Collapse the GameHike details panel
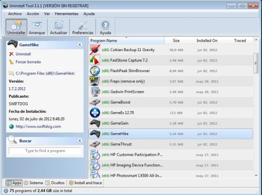This screenshot has width=262, height=195. [x=80, y=45]
